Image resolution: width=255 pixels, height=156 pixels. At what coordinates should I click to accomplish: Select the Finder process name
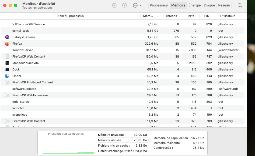pos(17,76)
